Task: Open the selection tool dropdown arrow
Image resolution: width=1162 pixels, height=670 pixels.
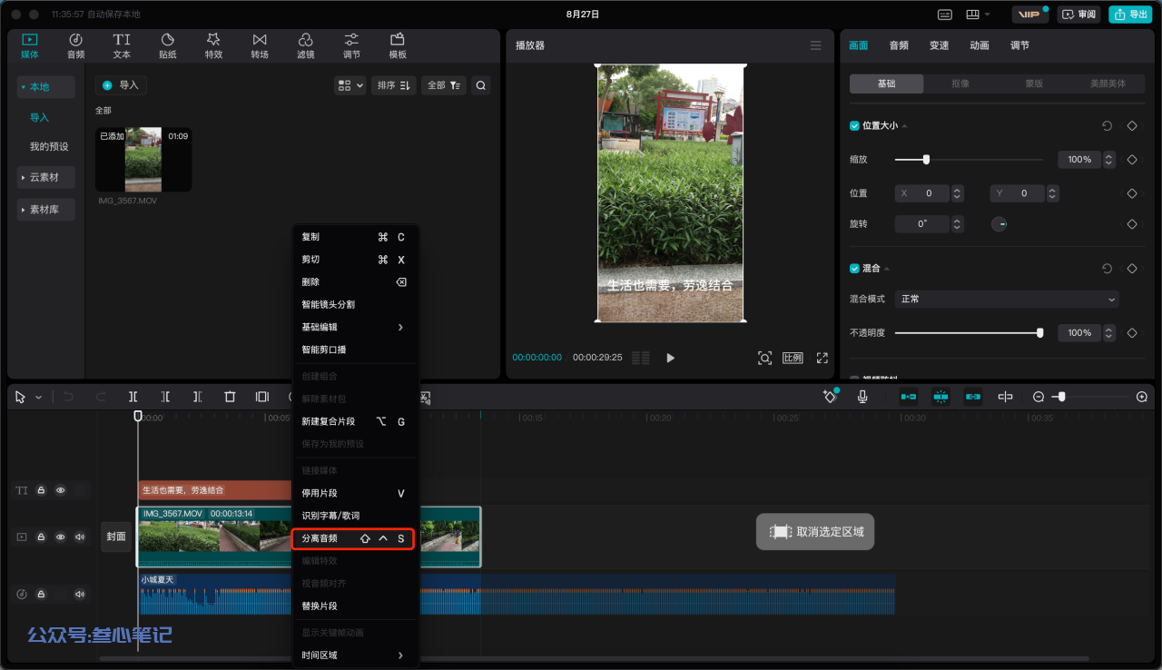Action: (x=38, y=398)
